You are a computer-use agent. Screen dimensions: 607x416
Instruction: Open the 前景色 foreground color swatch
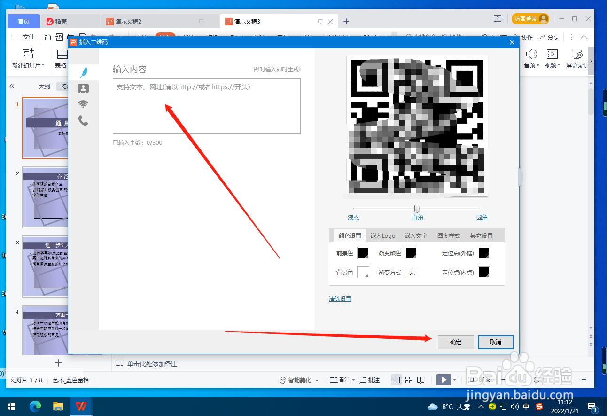pos(363,253)
